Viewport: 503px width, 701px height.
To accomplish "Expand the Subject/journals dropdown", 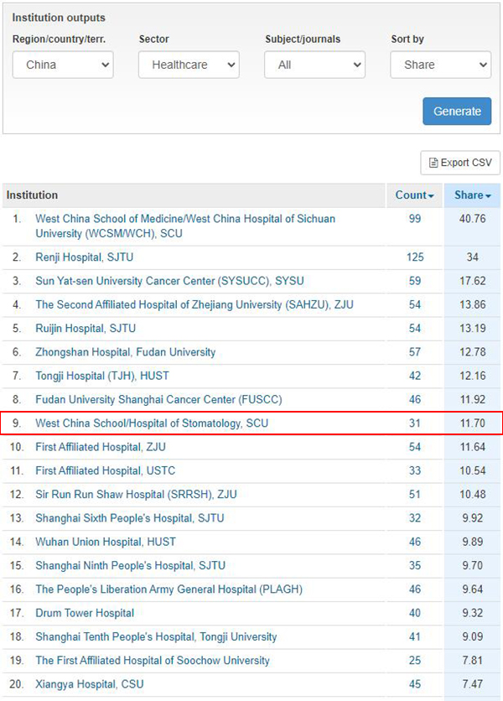I will point(314,65).
